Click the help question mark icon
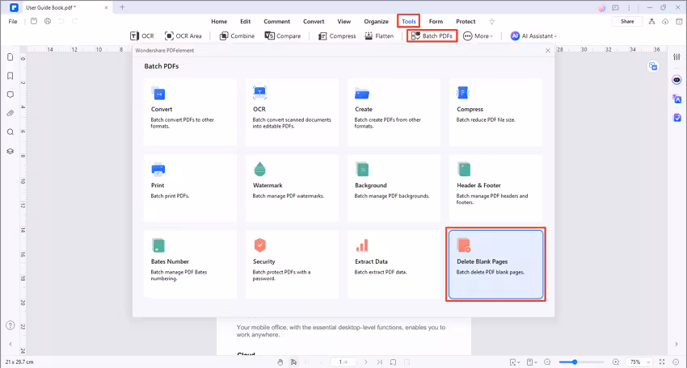Viewport: 687px width, 368px height. tap(10, 325)
